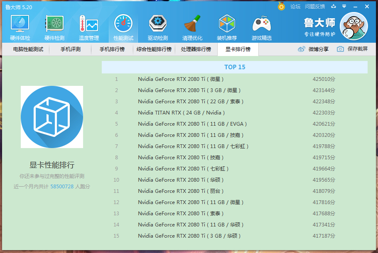378x253 pixels.
Task: Click the 微博分享 share button
Action: 313,49
